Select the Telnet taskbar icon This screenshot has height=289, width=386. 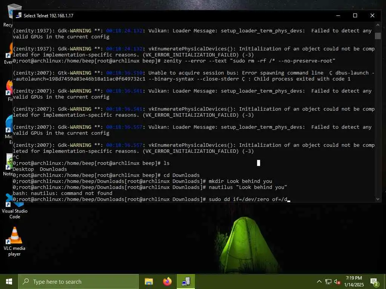186,281
